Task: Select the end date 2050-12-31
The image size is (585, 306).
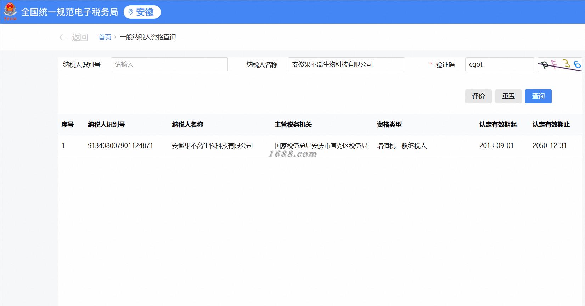Action: [x=550, y=146]
